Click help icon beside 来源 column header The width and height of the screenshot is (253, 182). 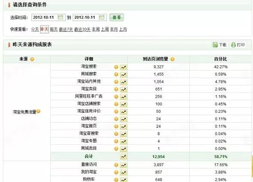[32, 59]
